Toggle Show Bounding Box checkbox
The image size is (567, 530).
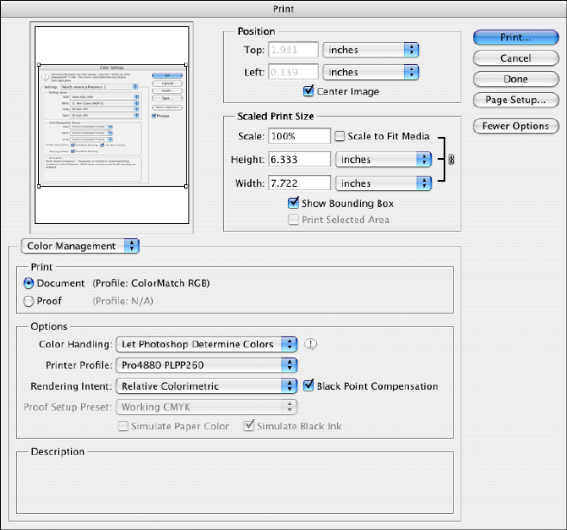[x=294, y=203]
